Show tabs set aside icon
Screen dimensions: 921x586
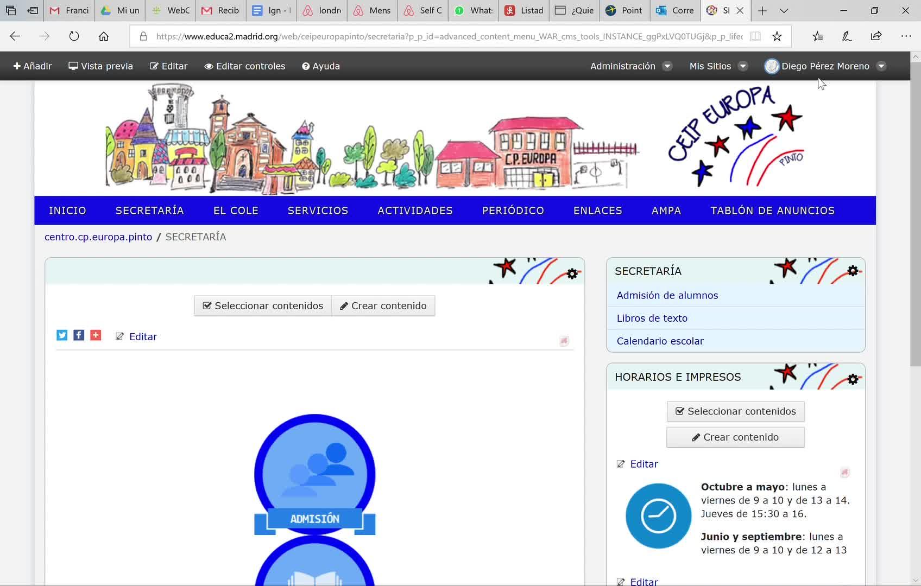click(11, 10)
